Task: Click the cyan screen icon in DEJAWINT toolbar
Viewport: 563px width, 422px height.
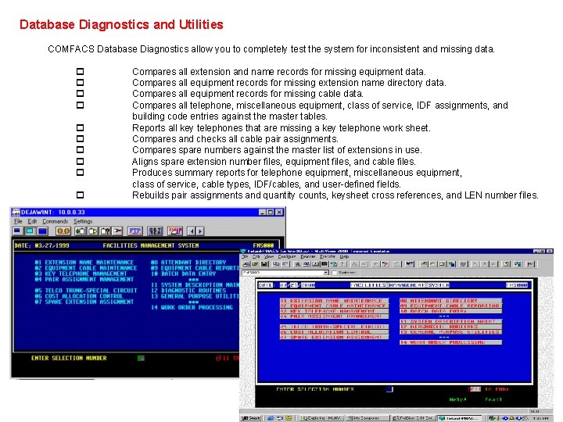Action: (30, 231)
